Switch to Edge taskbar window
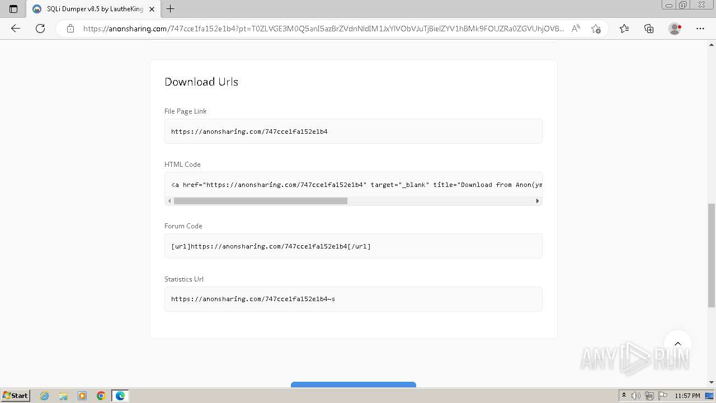Image resolution: width=716 pixels, height=403 pixels. (120, 396)
